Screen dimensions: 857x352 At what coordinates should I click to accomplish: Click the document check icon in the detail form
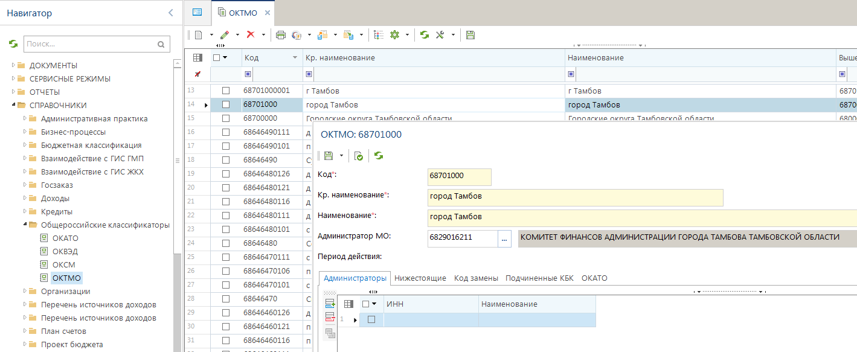coord(359,156)
